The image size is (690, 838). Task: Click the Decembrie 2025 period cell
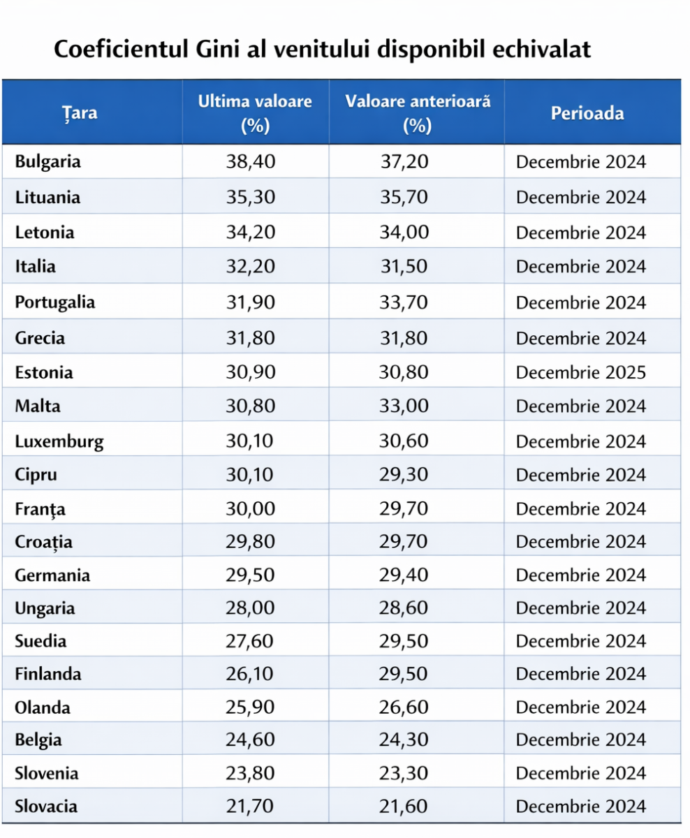[581, 372]
